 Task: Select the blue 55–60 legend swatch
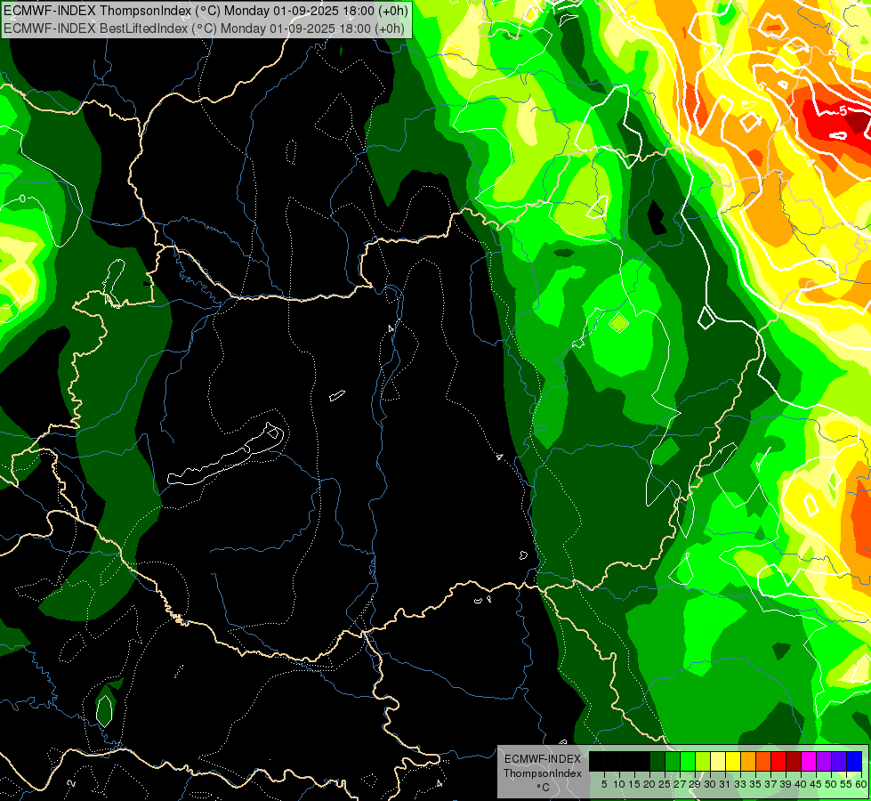click(x=854, y=761)
